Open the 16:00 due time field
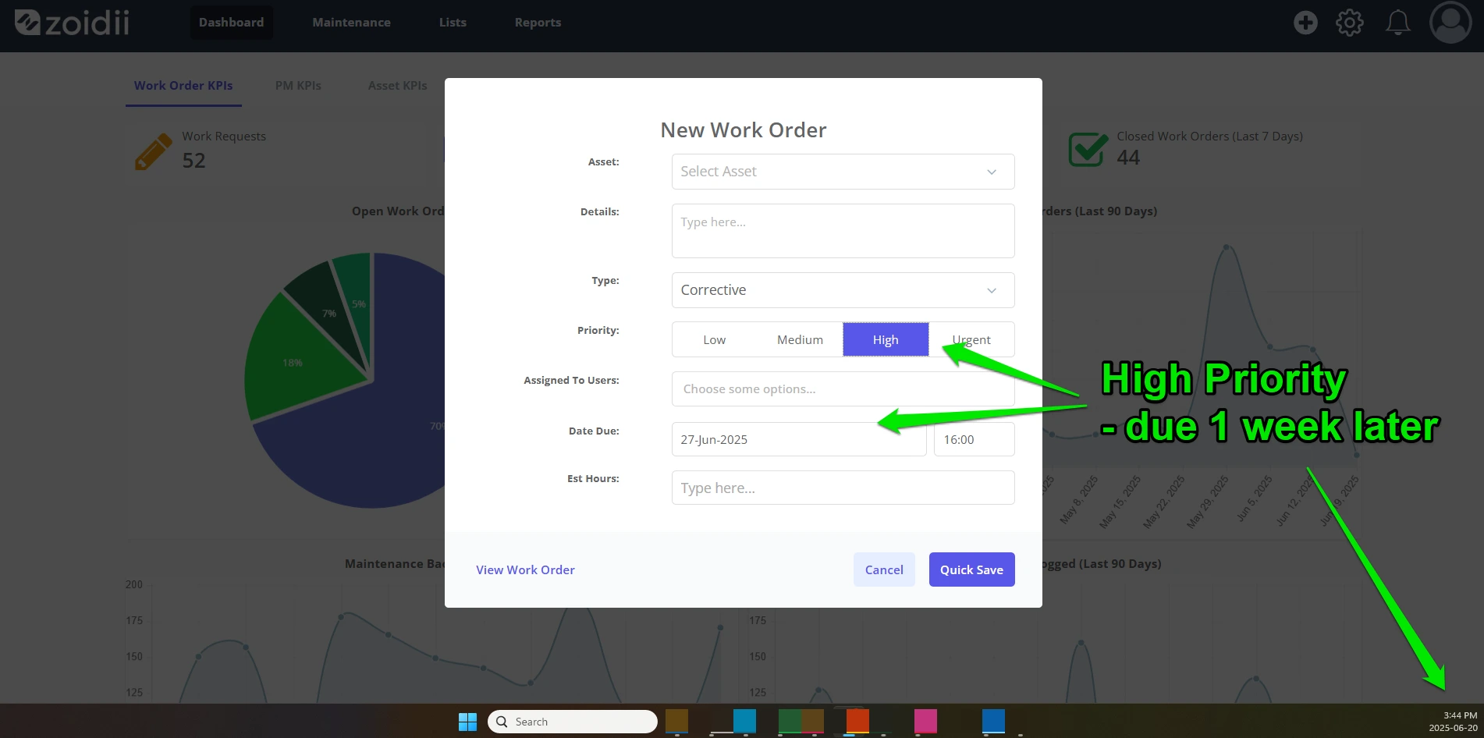 pos(974,439)
